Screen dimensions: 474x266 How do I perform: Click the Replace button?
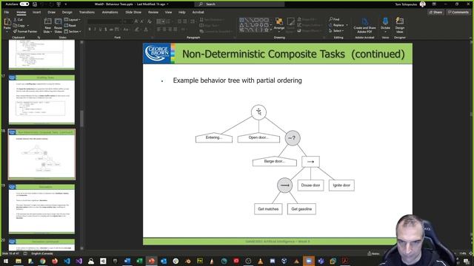(x=336, y=25)
